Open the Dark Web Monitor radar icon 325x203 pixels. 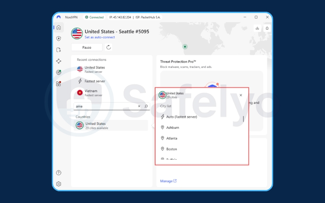point(58,72)
